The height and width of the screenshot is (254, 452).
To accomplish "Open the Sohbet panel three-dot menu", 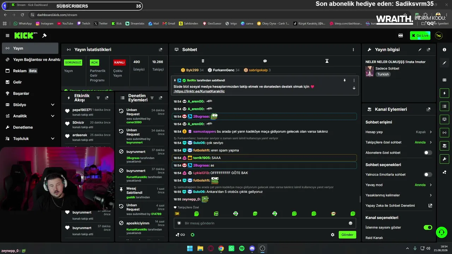I will coord(353,50).
